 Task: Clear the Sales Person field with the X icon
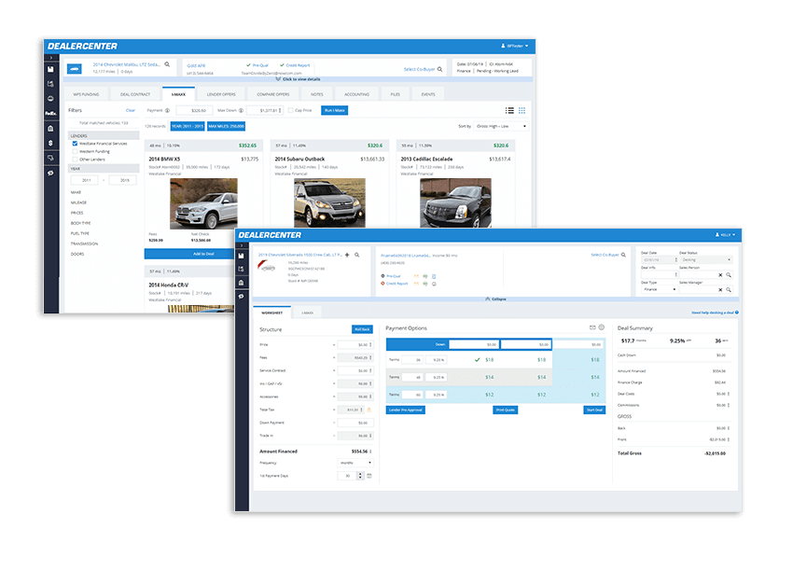720,275
